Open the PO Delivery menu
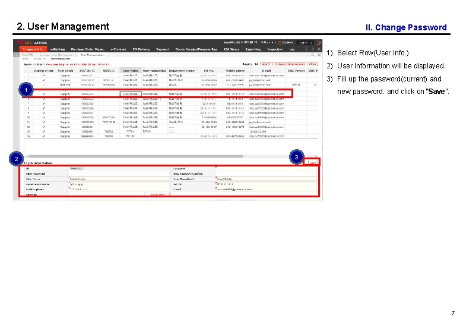 click(141, 49)
